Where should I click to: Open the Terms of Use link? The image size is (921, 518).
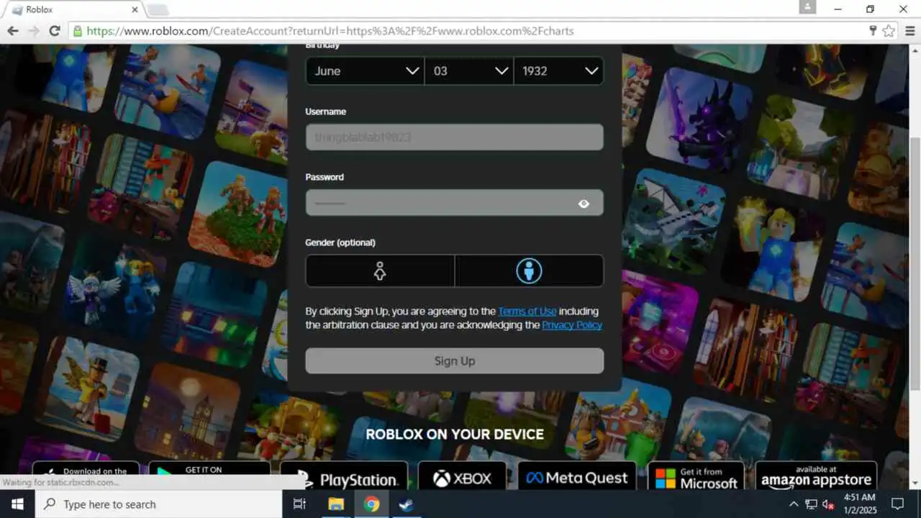[527, 311]
